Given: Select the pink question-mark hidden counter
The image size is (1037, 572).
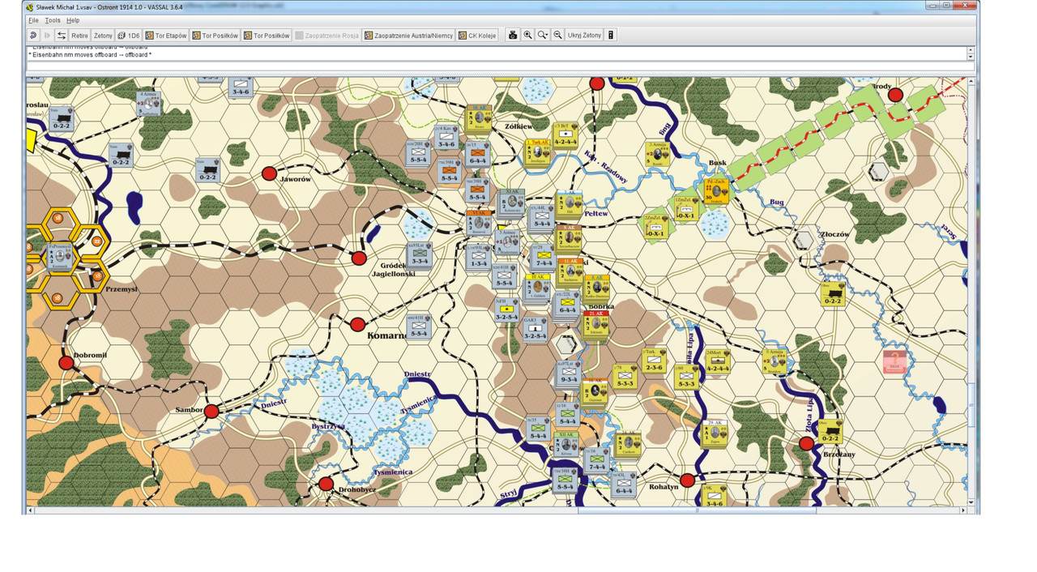Looking at the screenshot, I should (x=895, y=361).
